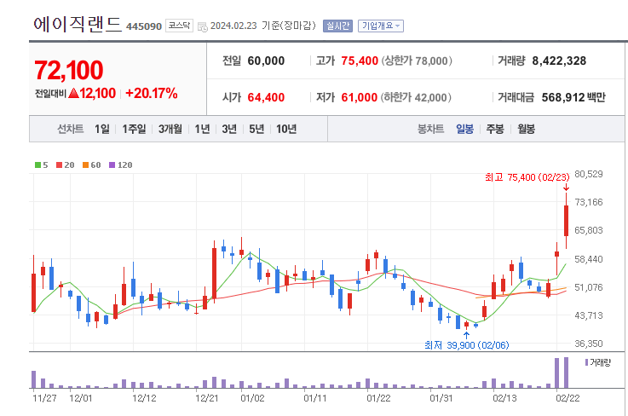Image resolution: width=628 pixels, height=416 pixels.
Task: Click the 상한가 78,000 upper limit text
Action: click(417, 61)
